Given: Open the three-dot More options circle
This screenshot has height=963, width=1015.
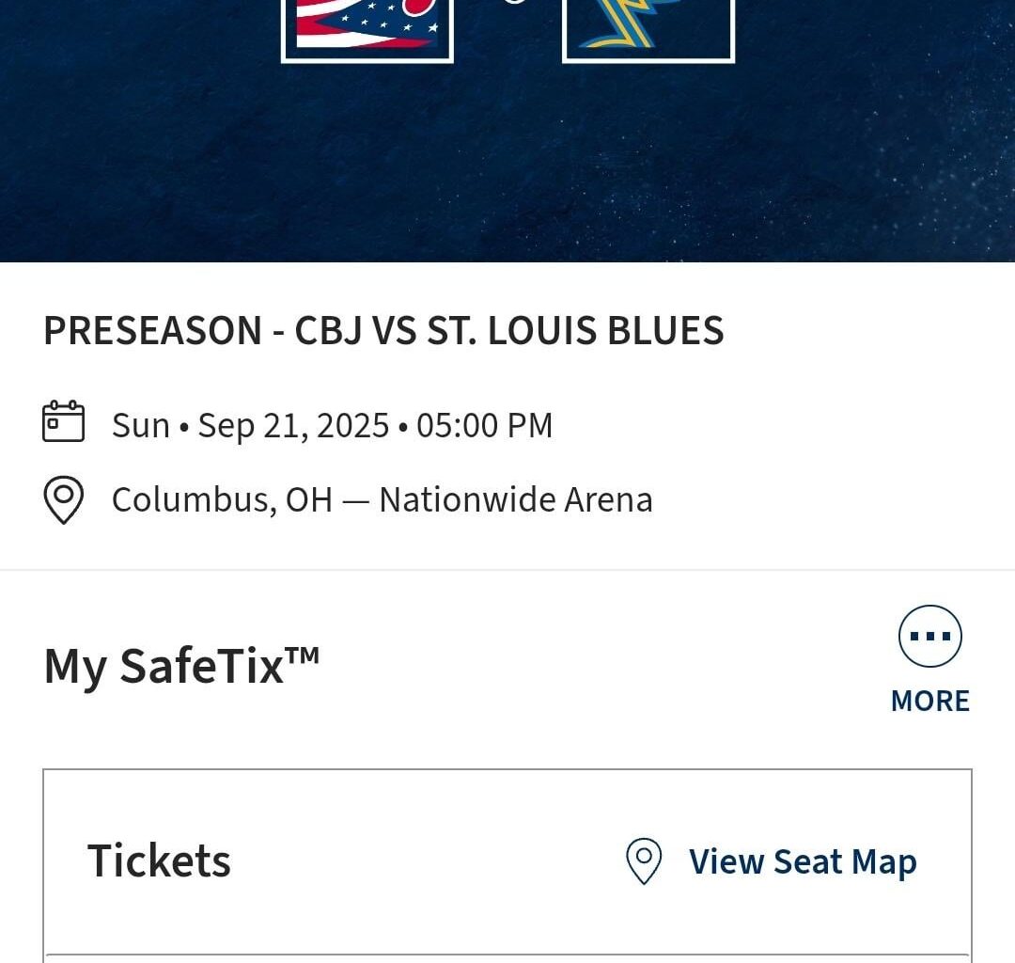Looking at the screenshot, I should (x=930, y=636).
